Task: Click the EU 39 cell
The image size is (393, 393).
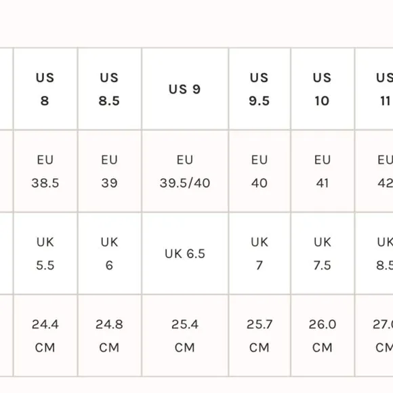Action: (110, 171)
